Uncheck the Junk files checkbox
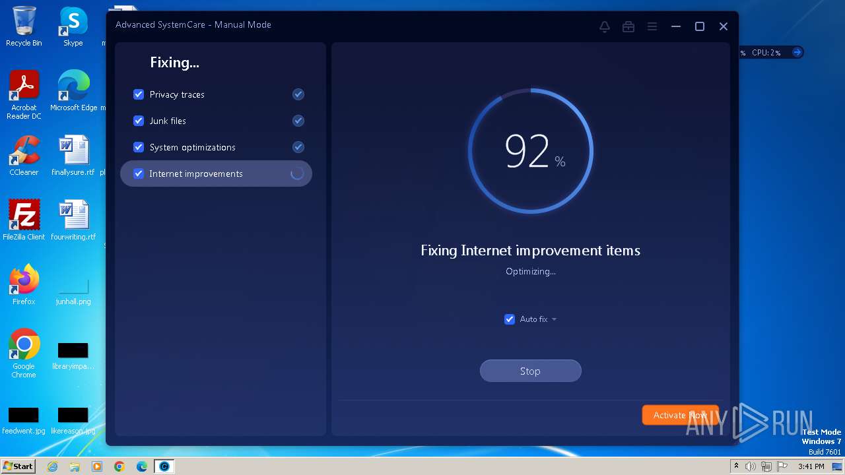845x475 pixels. coord(139,121)
